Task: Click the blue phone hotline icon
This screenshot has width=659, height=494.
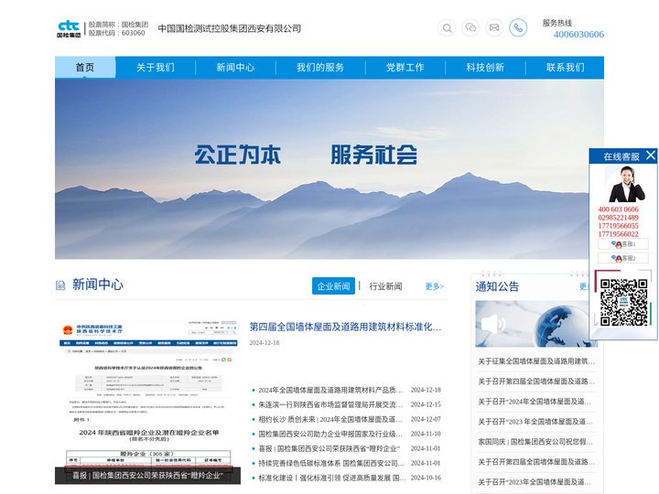Action: [x=518, y=27]
